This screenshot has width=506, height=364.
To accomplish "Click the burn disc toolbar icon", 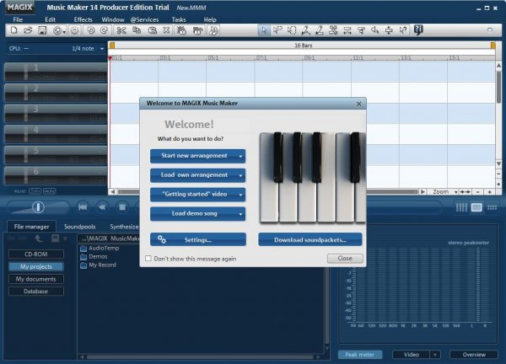I will (x=57, y=30).
